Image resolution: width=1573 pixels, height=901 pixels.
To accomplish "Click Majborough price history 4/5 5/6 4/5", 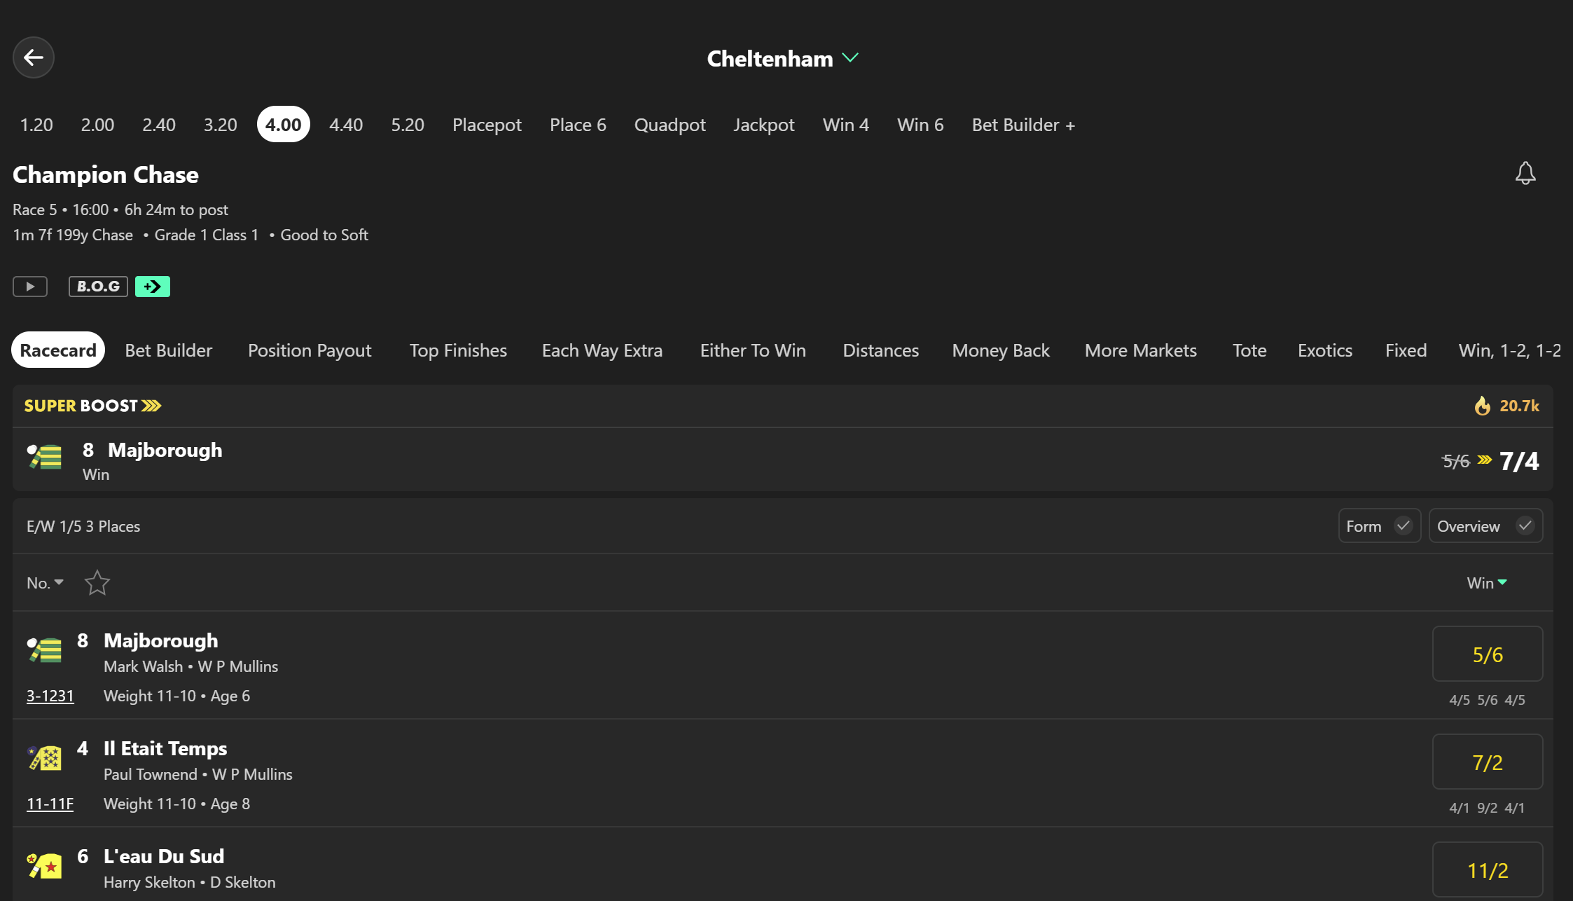I will click(x=1488, y=700).
